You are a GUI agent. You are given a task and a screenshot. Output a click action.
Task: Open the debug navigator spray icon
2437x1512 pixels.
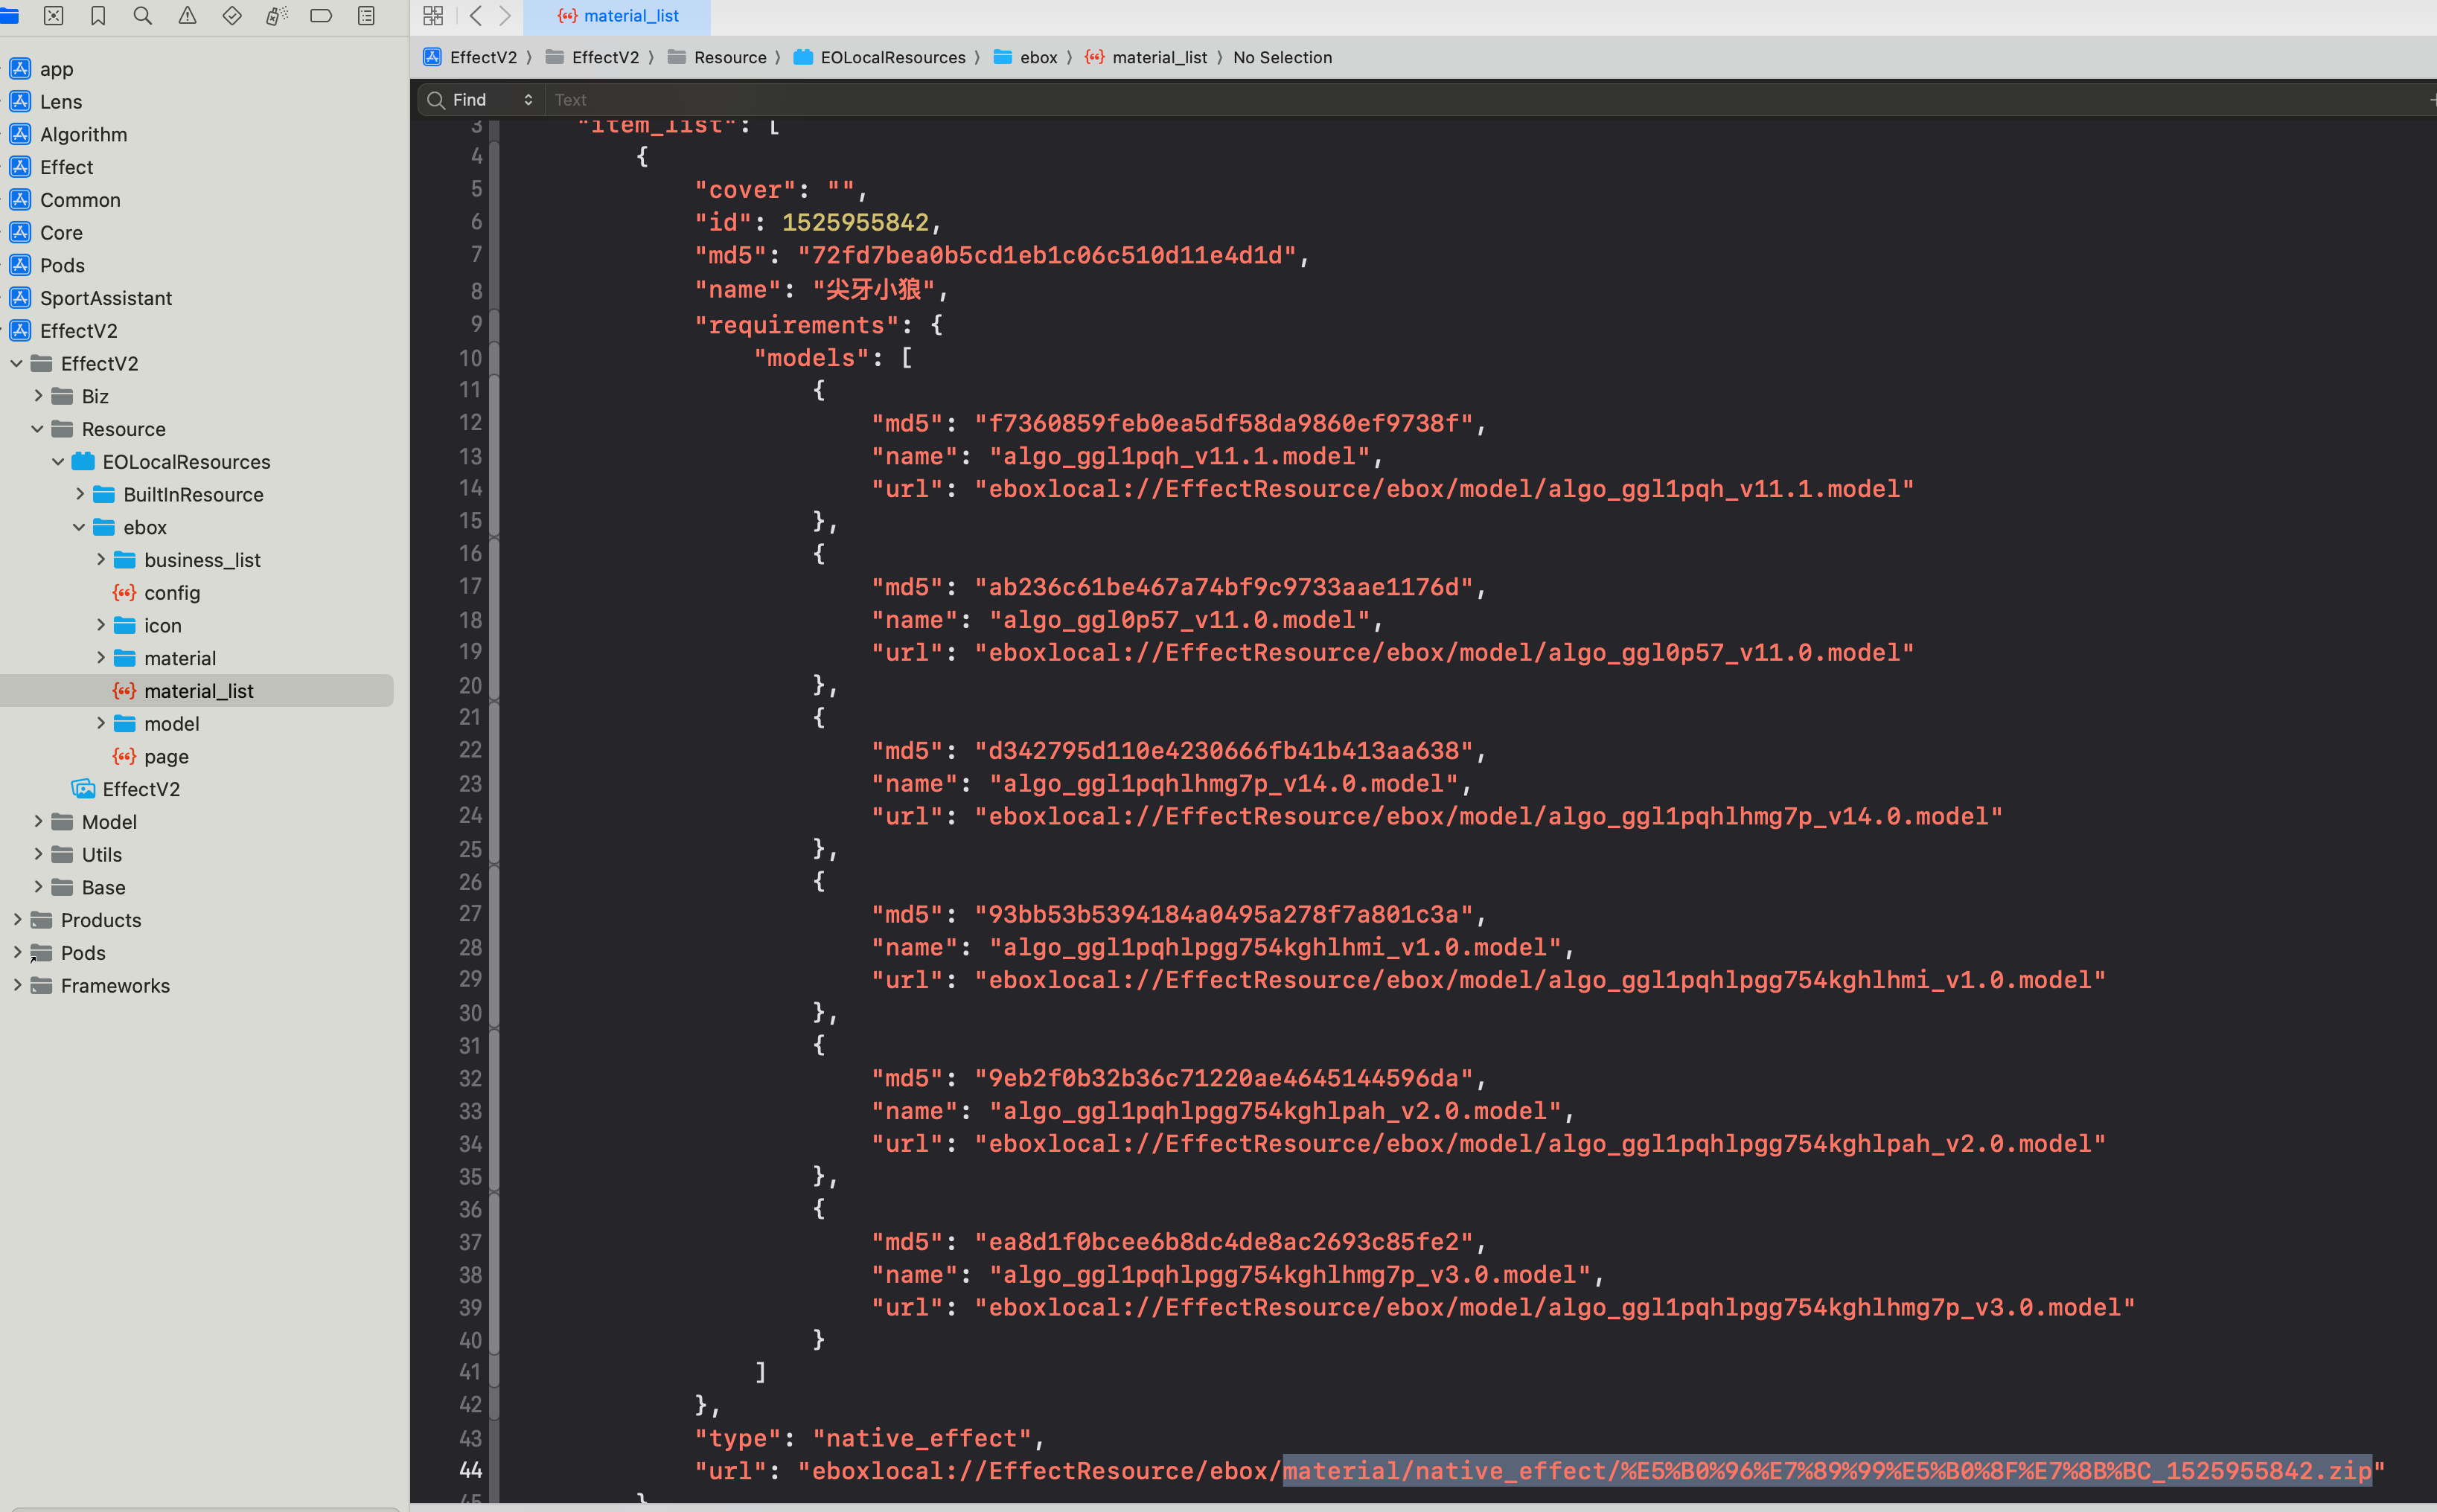pos(276,16)
